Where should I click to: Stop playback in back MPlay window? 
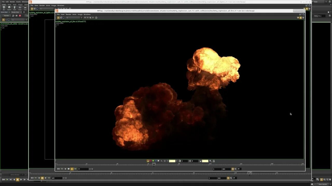(x=42, y=178)
